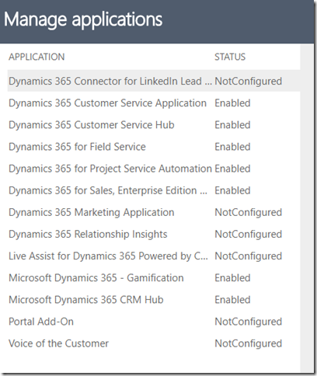Image resolution: width=317 pixels, height=376 pixels.
Task: Click Enabled status for Customer Service Hub
Action: coord(232,125)
